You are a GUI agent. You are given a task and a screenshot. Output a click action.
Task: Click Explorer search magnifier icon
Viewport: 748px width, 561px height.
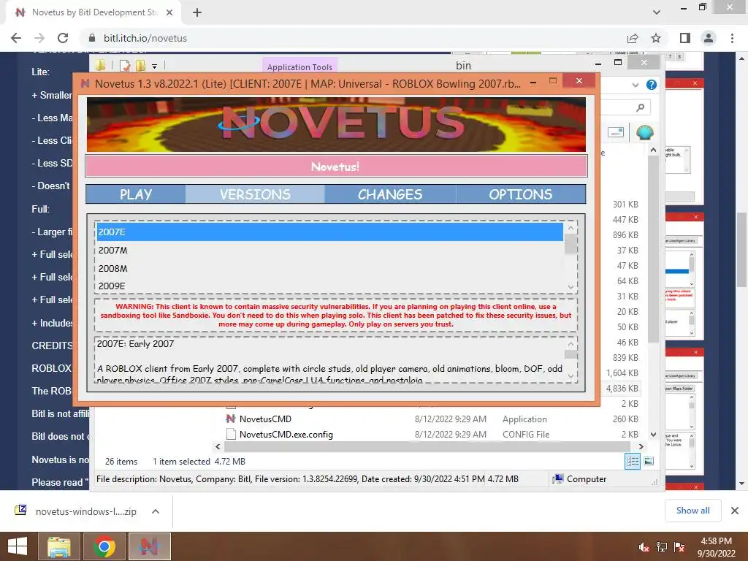(x=640, y=108)
